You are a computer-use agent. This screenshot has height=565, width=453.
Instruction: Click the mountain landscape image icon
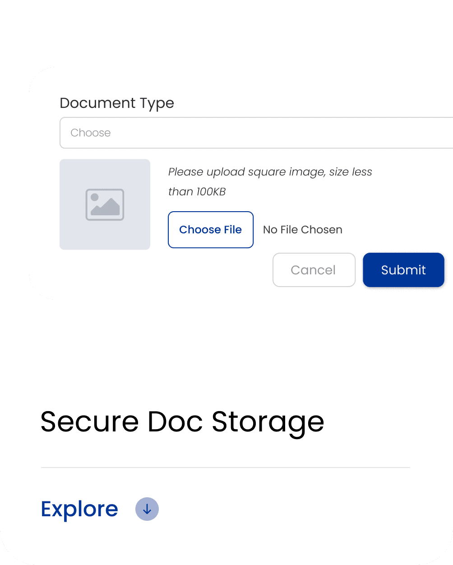pos(105,204)
